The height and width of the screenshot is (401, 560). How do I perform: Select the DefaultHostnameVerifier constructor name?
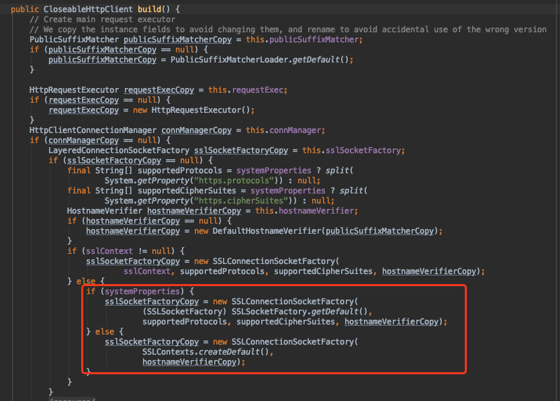point(267,231)
